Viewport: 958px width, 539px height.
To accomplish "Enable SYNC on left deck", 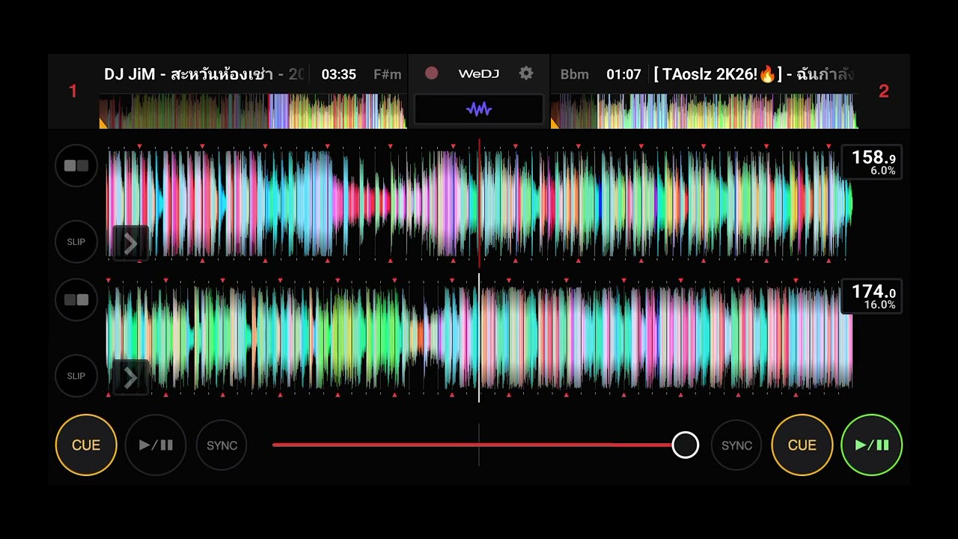I will (x=222, y=445).
